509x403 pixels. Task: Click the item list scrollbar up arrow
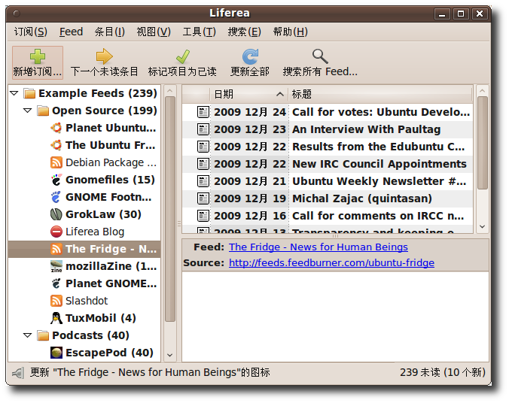click(483, 91)
